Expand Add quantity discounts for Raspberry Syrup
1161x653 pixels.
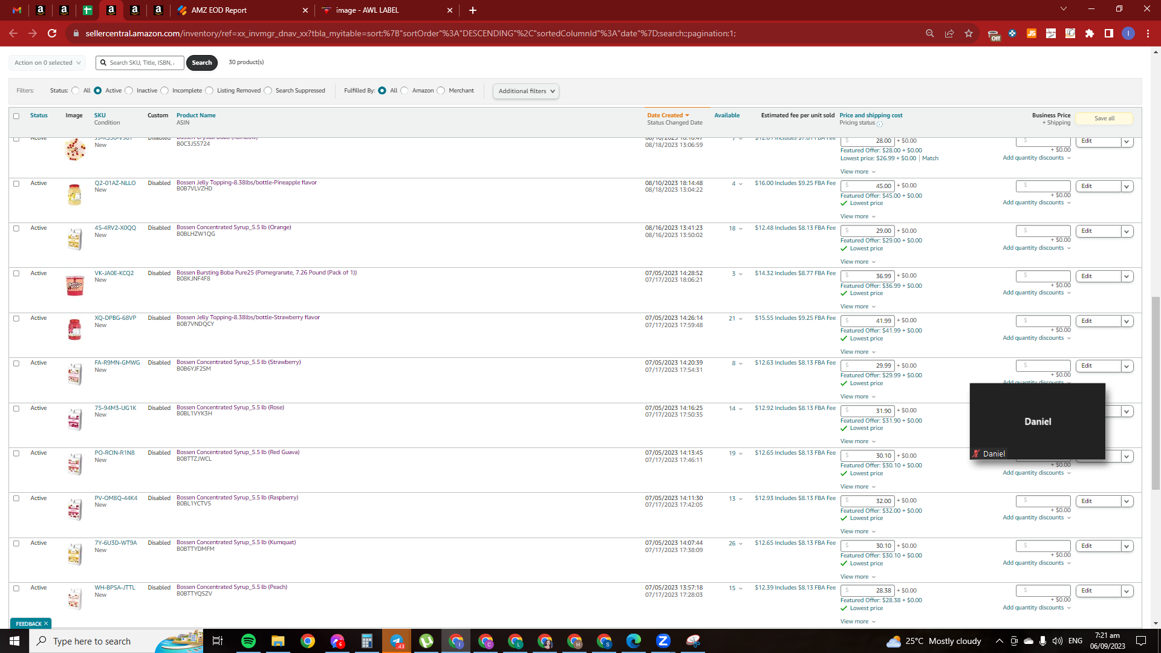(x=1037, y=518)
